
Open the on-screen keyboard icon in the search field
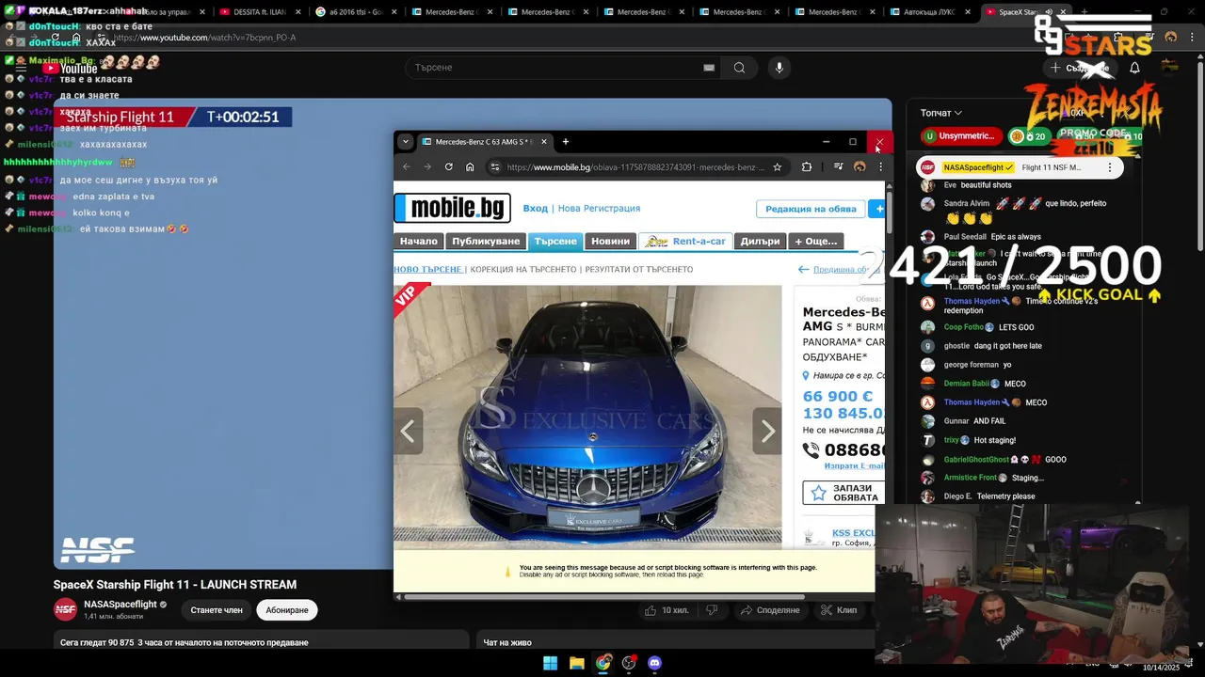pyautogui.click(x=709, y=68)
